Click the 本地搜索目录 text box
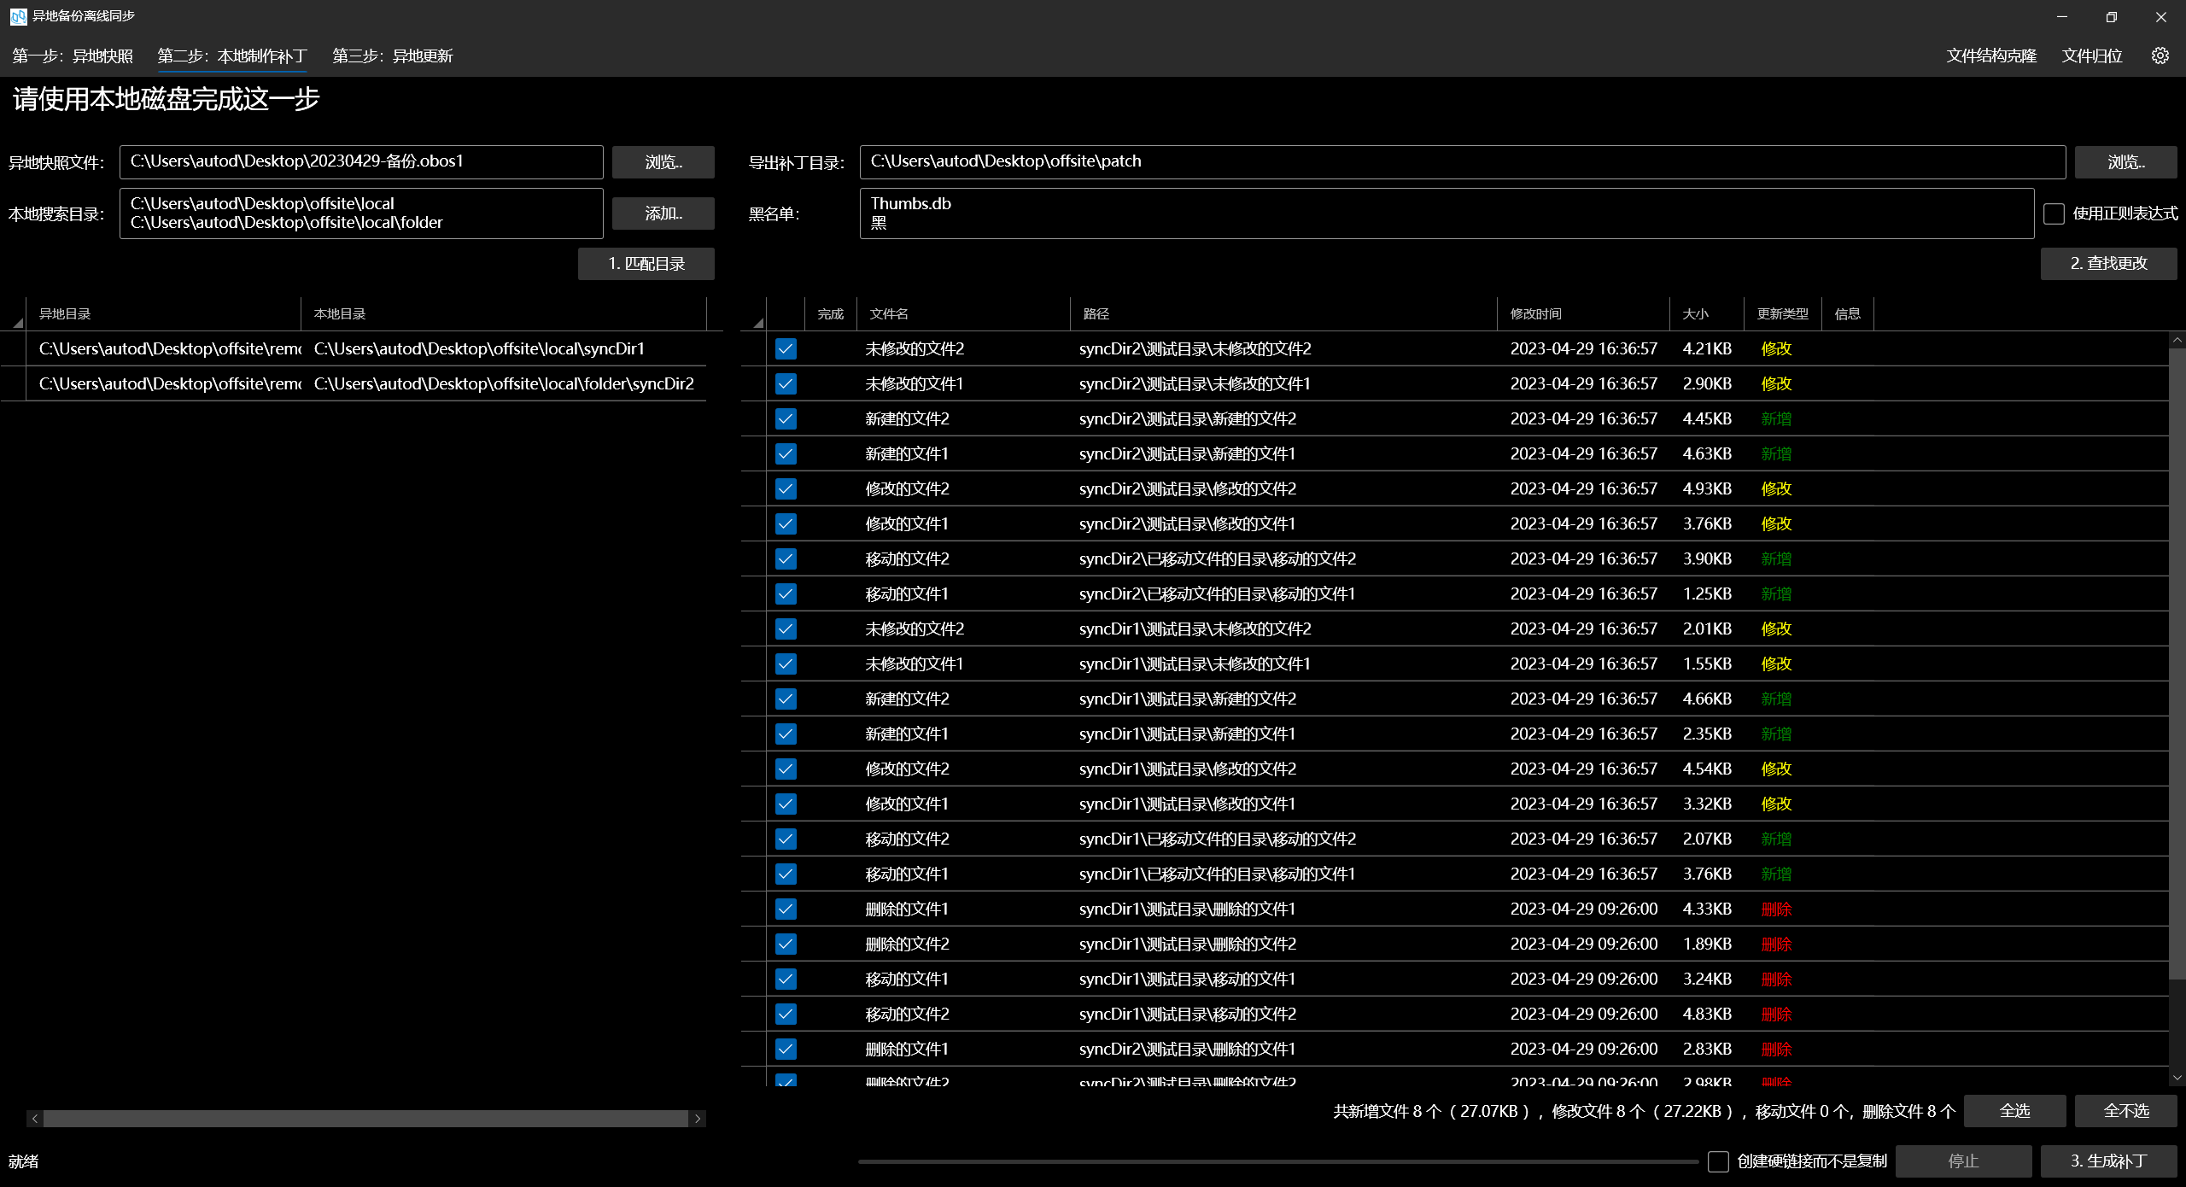 (361, 213)
